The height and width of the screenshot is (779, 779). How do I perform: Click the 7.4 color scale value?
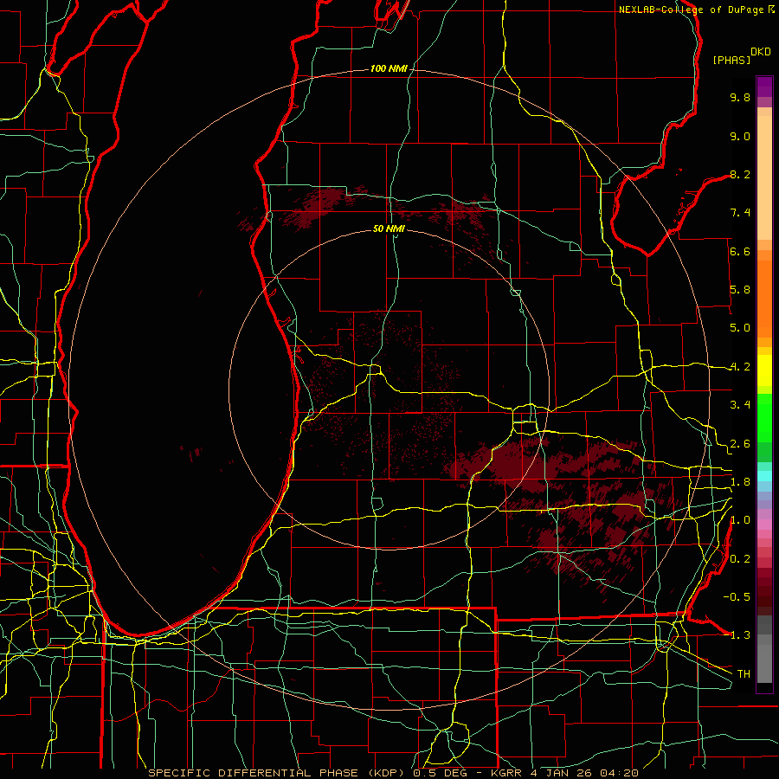click(x=740, y=213)
